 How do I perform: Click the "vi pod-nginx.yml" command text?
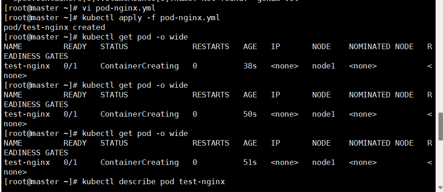(119, 8)
